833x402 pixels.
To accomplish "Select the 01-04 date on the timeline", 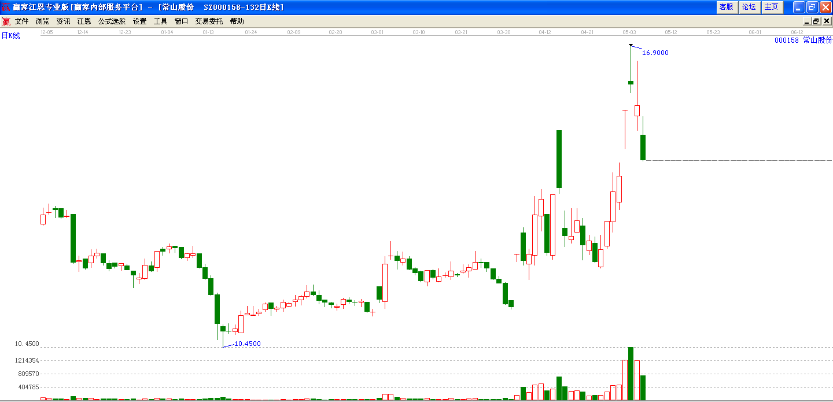I will (167, 32).
